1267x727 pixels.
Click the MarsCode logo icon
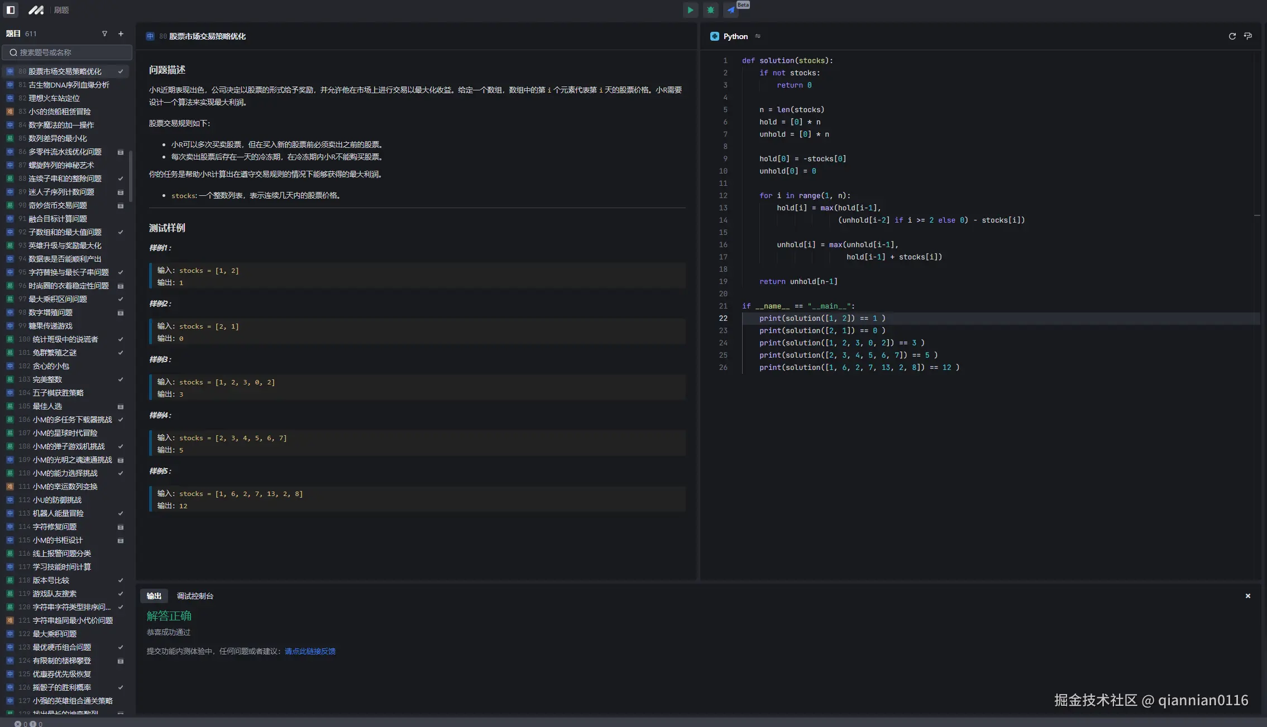click(36, 10)
